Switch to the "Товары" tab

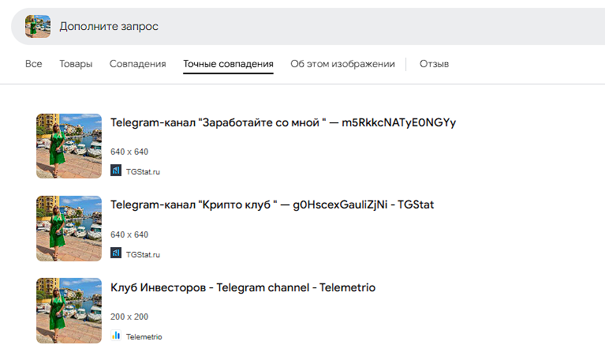(76, 64)
